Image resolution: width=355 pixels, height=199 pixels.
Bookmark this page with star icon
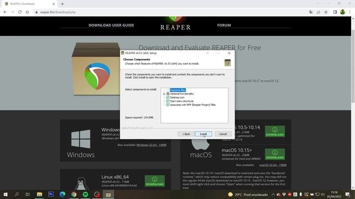coord(326,12)
